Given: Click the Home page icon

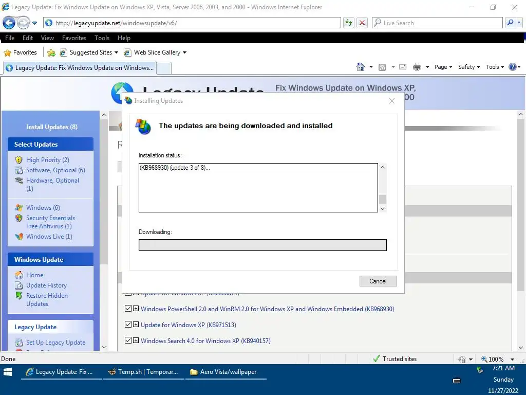Looking at the screenshot, I should tap(361, 67).
